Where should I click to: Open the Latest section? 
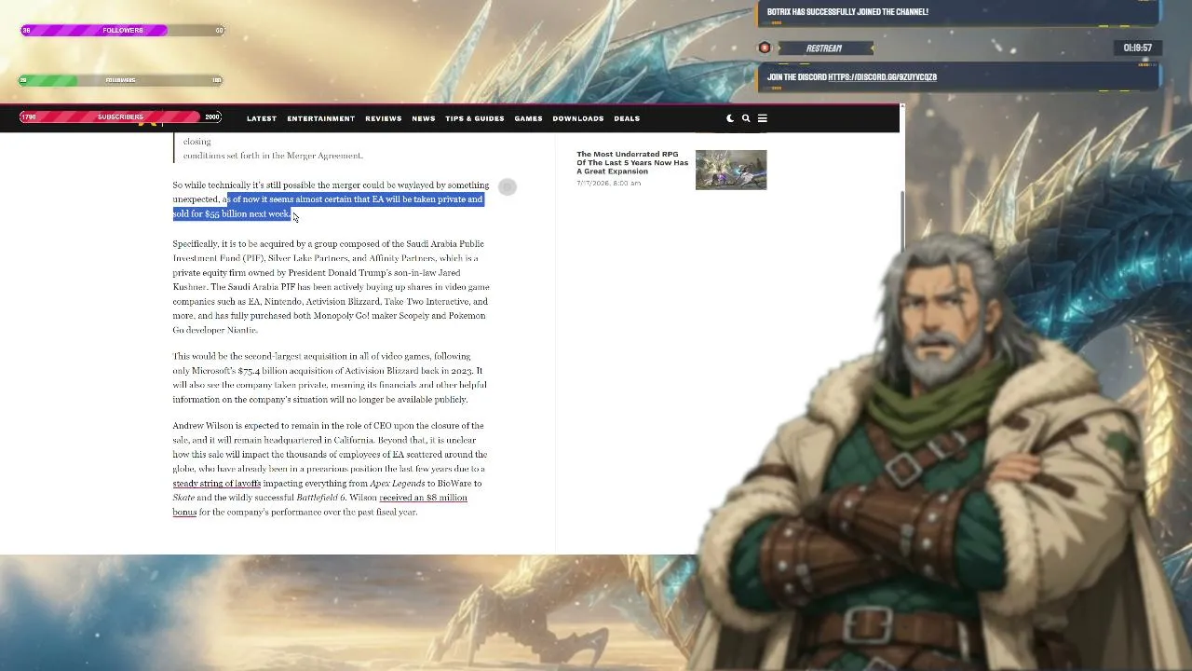tap(262, 118)
